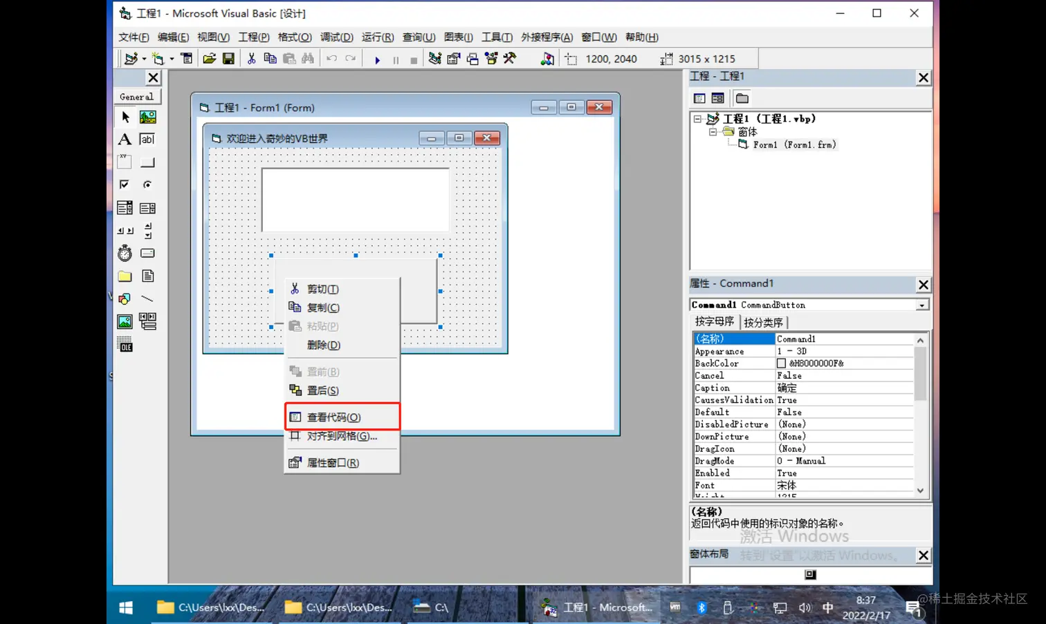Select the OLE container tool
Image resolution: width=1046 pixels, height=624 pixels.
(x=125, y=345)
